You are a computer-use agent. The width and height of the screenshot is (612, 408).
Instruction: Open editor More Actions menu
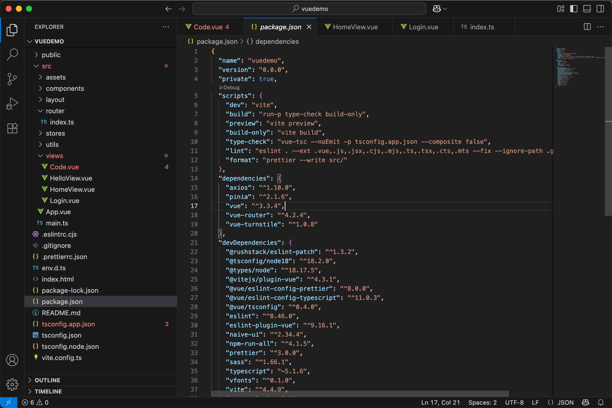600,27
